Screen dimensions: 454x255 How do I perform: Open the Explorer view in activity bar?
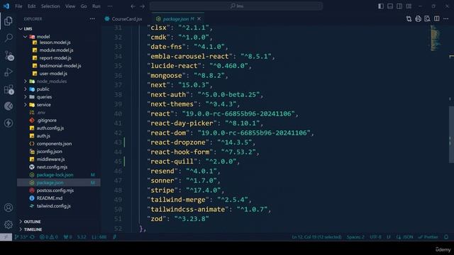coord(9,21)
